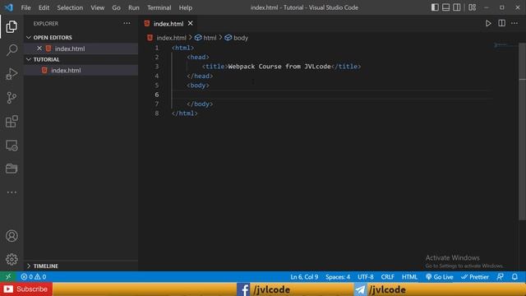Open the Help menu

[186, 7]
